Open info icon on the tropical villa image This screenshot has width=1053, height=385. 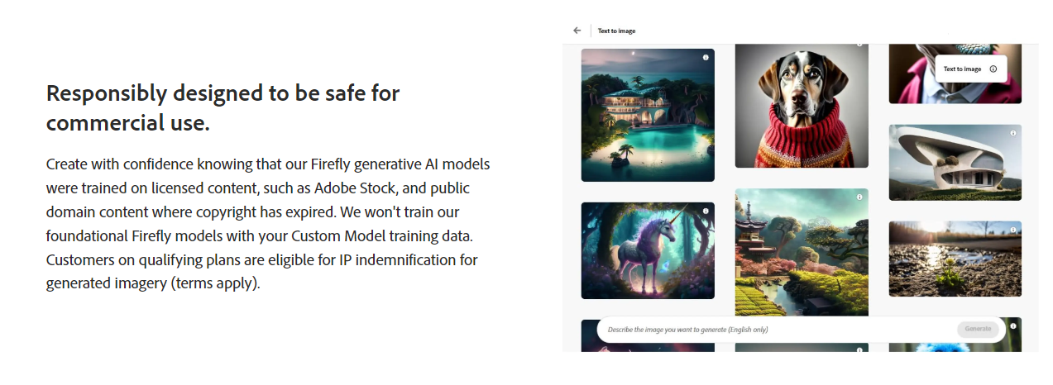coord(706,58)
